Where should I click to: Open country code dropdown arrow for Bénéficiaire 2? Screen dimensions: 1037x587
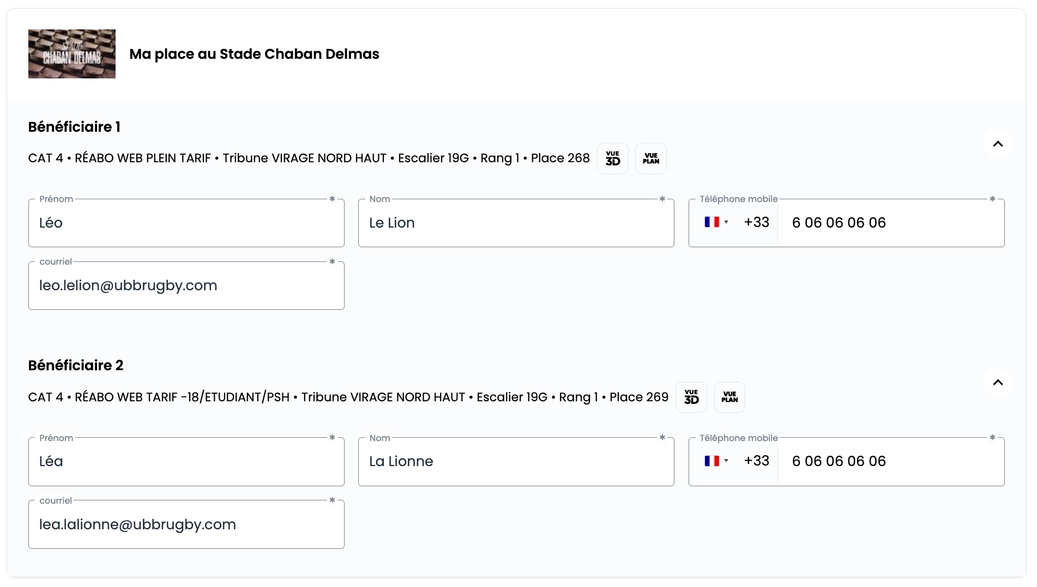[x=726, y=461]
